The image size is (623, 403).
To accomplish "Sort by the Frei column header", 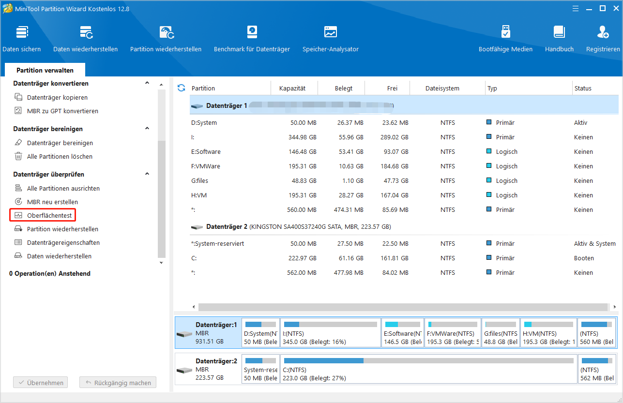I will click(x=387, y=88).
